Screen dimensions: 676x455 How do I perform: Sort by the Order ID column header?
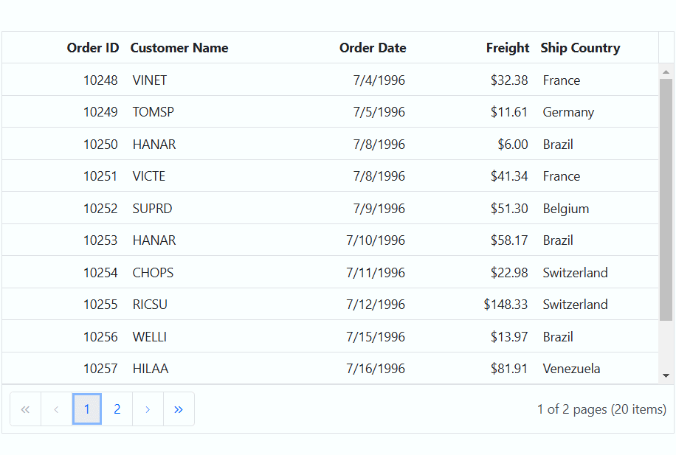click(93, 47)
